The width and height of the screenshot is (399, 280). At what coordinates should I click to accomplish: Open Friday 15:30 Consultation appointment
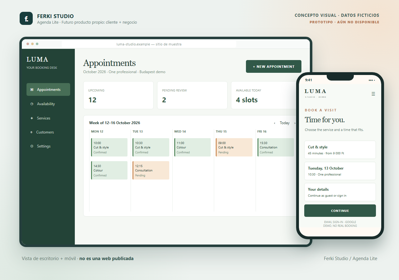point(276,147)
